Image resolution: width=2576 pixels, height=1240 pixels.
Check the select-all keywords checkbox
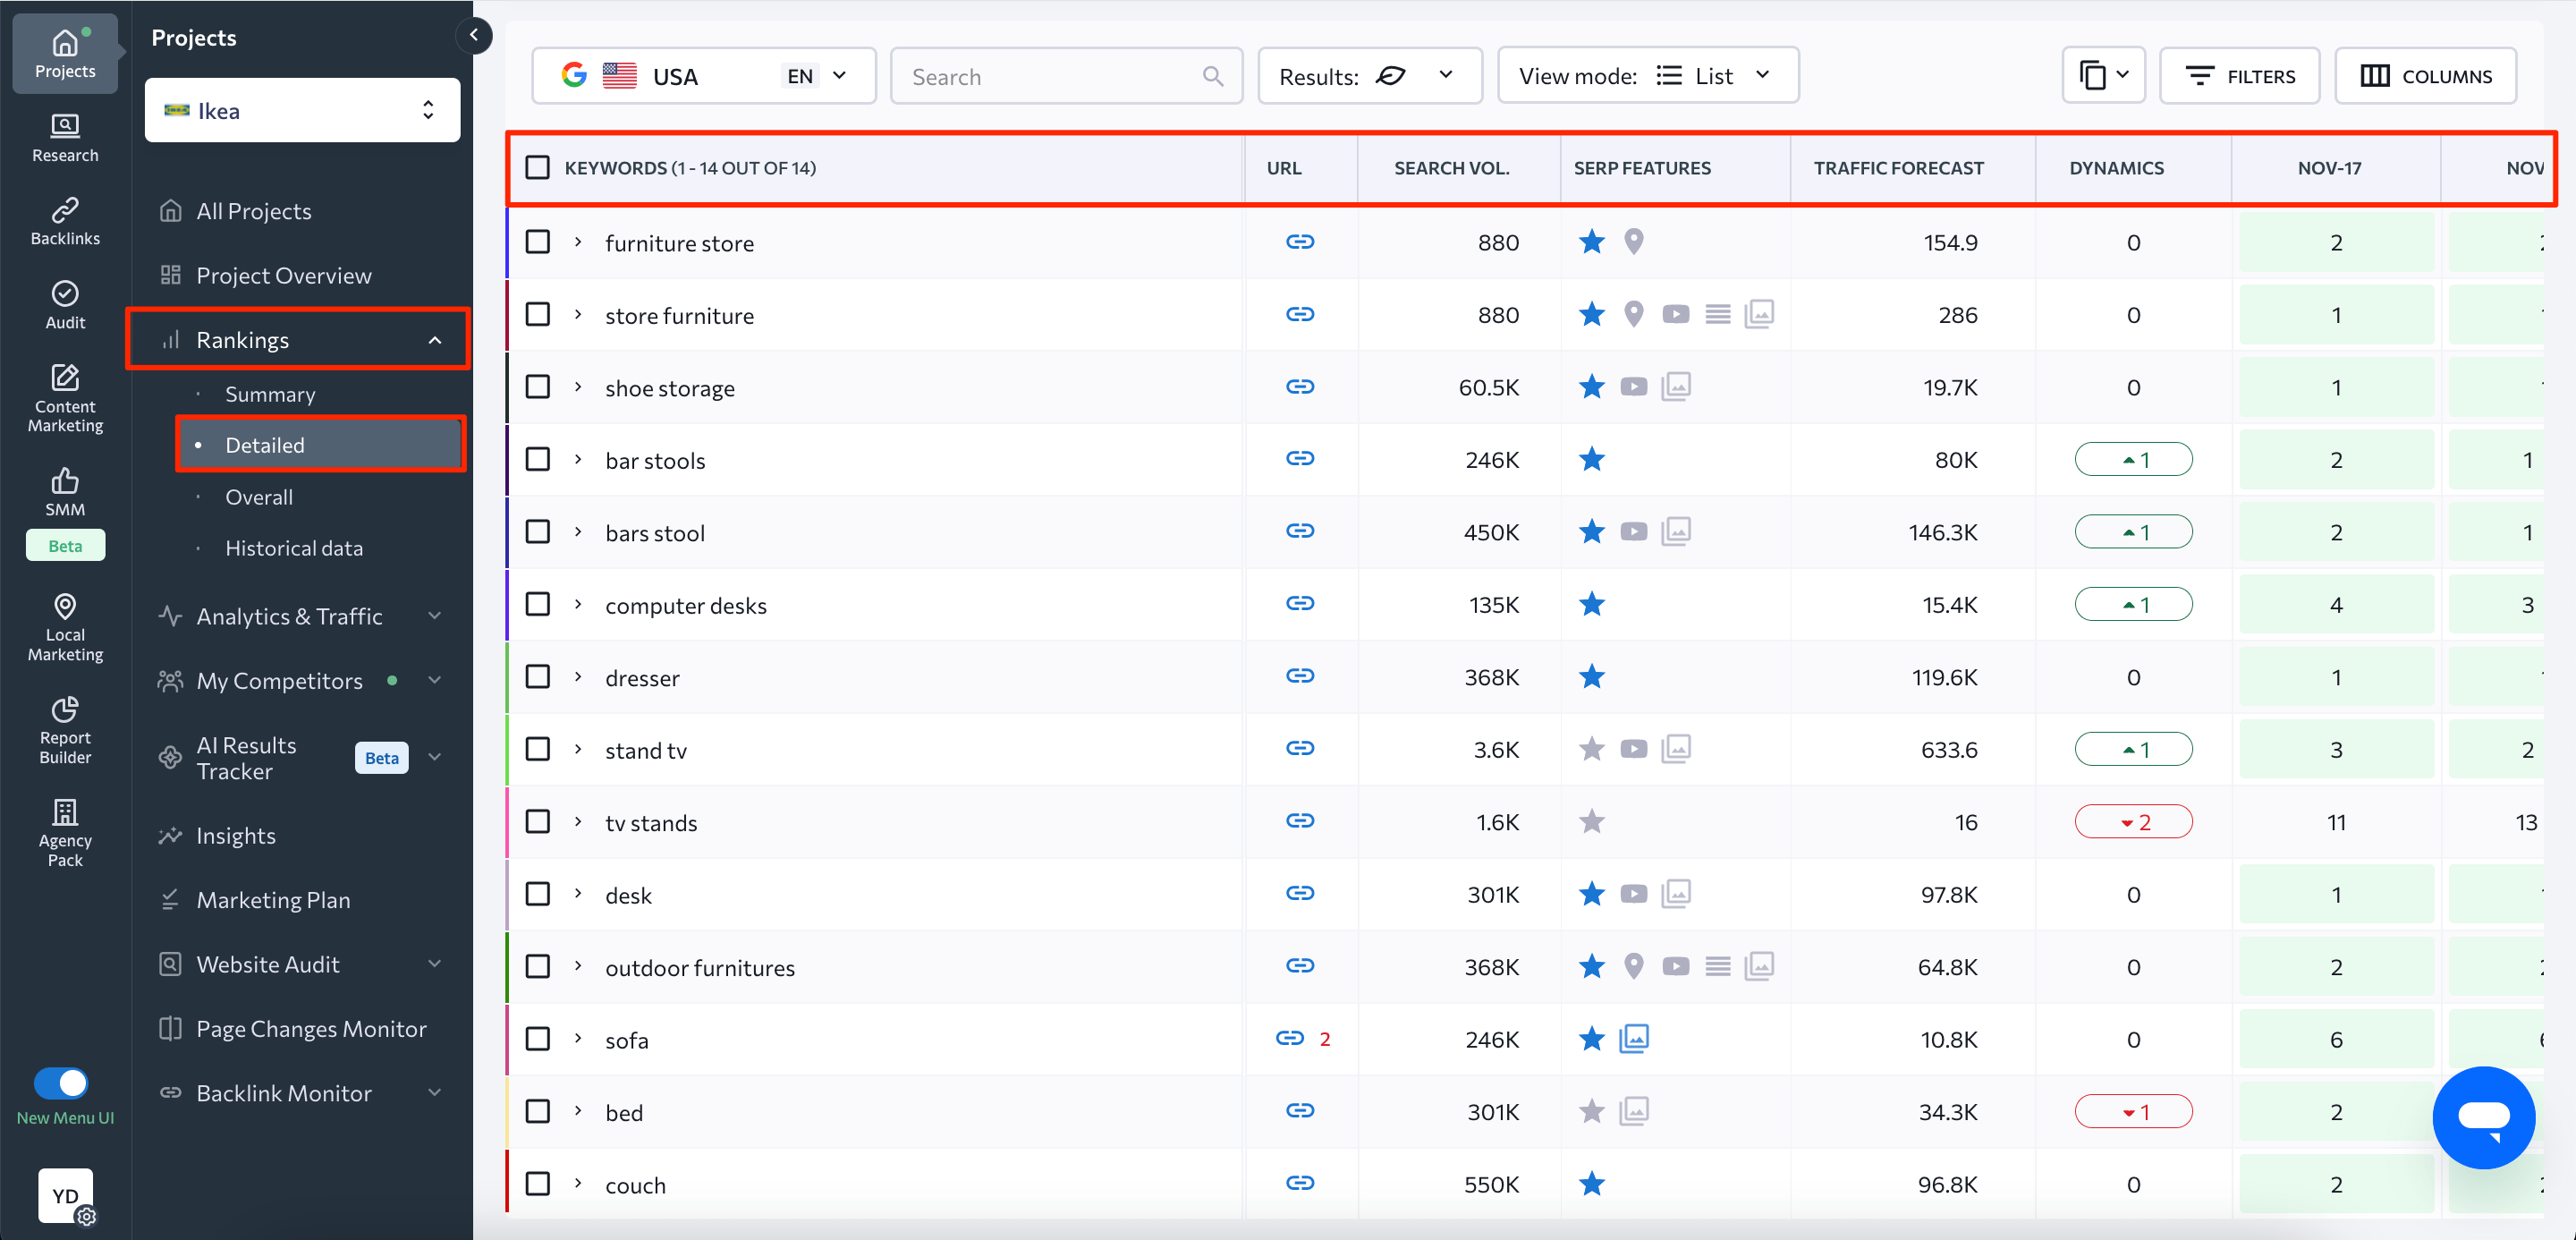[x=538, y=167]
